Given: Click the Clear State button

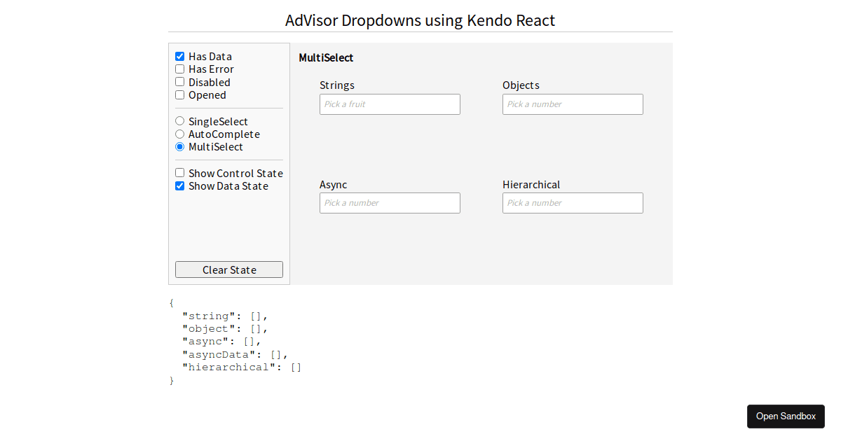Looking at the screenshot, I should (228, 269).
